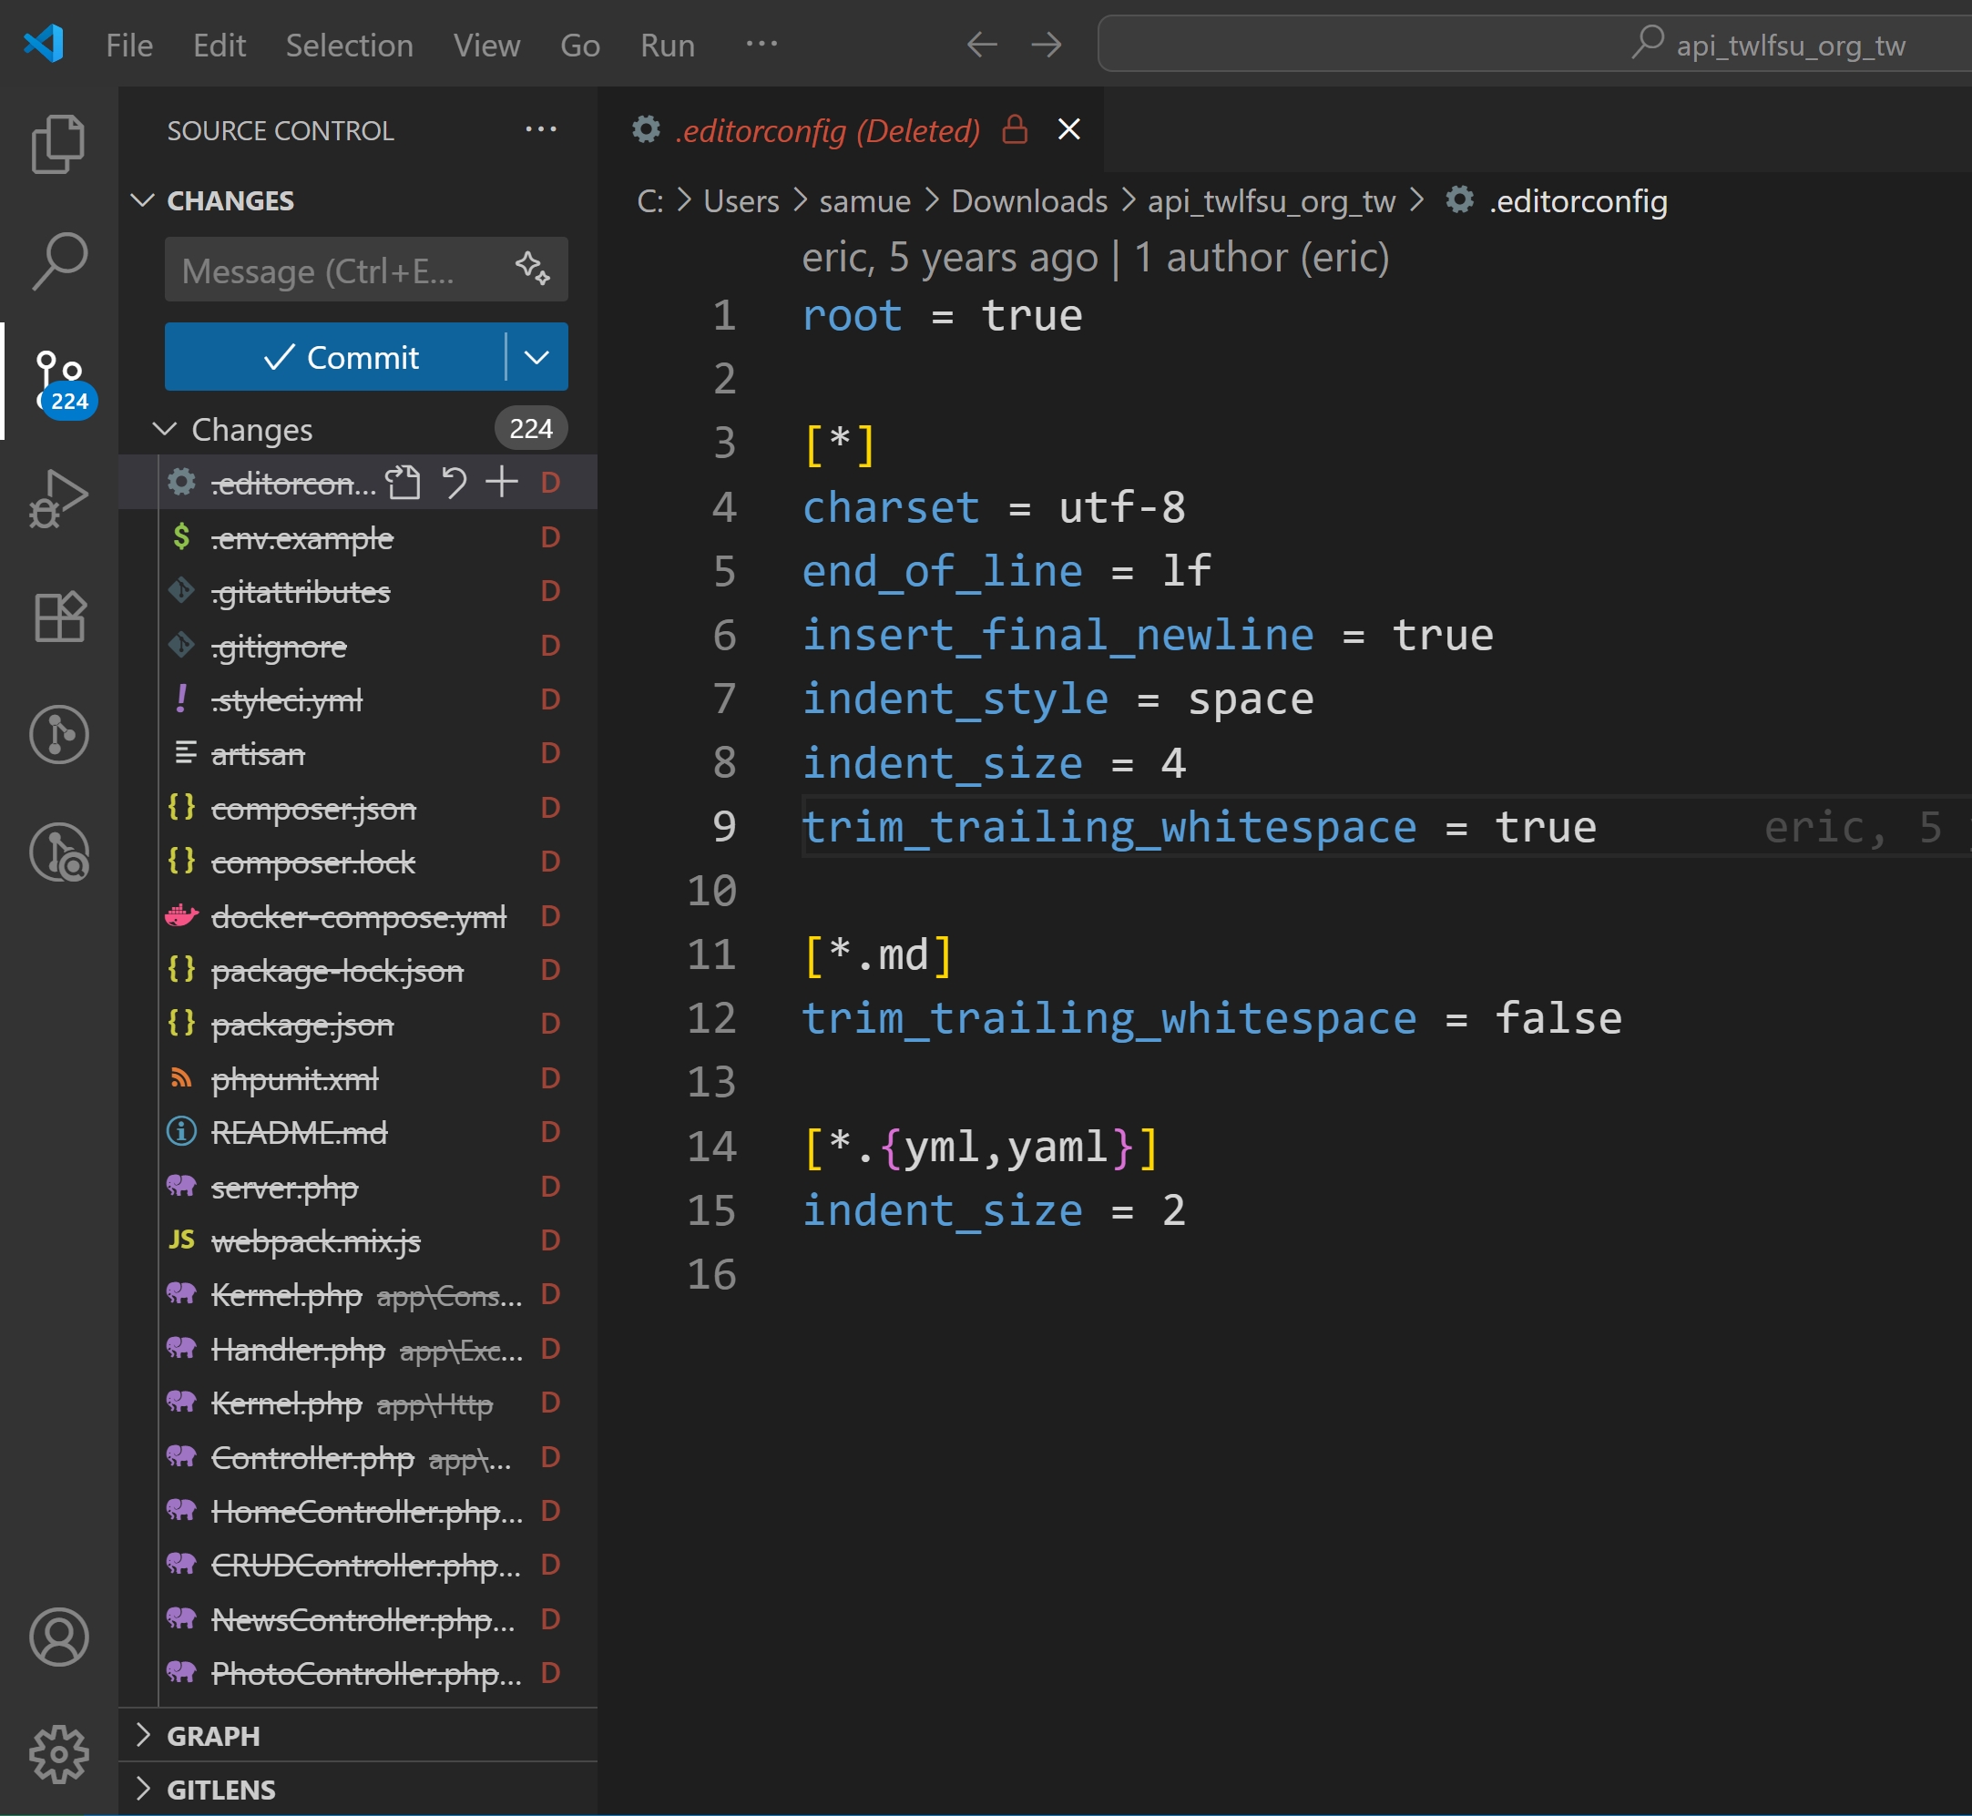Click Downloads in the breadcrumb path
Image resolution: width=1972 pixels, height=1816 pixels.
coord(1028,201)
